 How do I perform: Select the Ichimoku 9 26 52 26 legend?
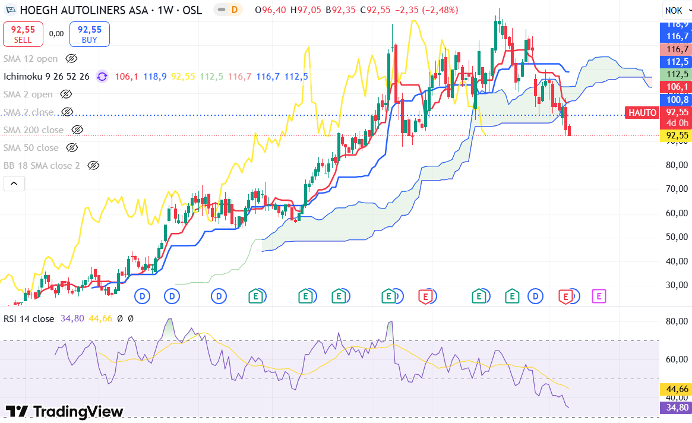pos(46,77)
